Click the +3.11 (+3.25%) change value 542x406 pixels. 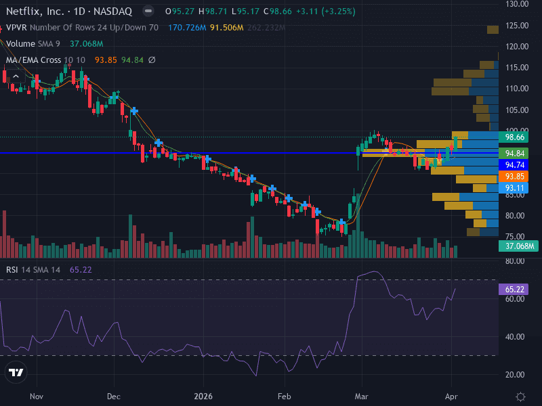coord(326,12)
